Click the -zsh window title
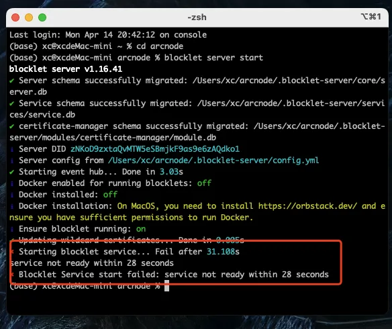 [197, 17]
